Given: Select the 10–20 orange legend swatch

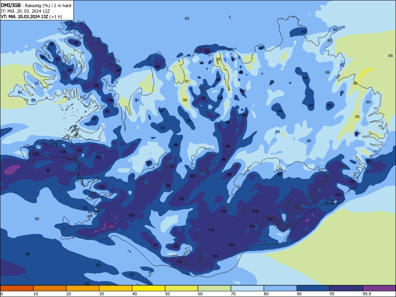Looking at the screenshot, I should tap(50, 288).
